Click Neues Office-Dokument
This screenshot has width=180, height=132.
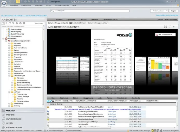click(167, 19)
